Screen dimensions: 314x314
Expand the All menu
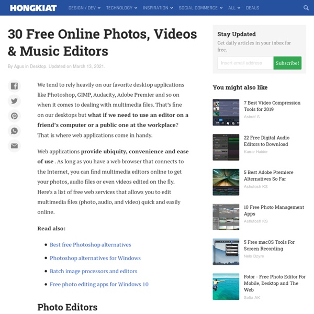pos(234,8)
